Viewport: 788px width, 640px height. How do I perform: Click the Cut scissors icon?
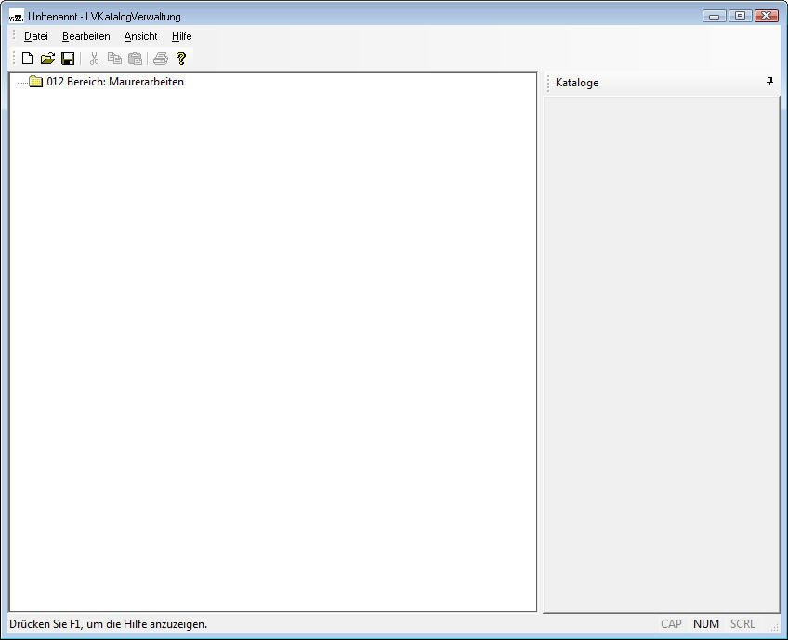(x=94, y=59)
